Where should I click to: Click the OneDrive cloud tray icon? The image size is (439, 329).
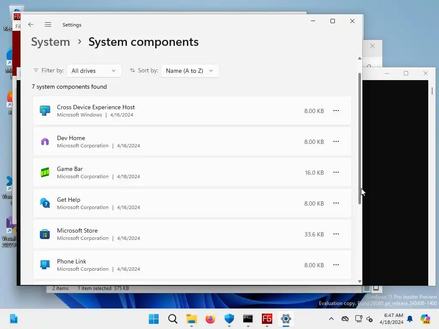click(x=345, y=319)
